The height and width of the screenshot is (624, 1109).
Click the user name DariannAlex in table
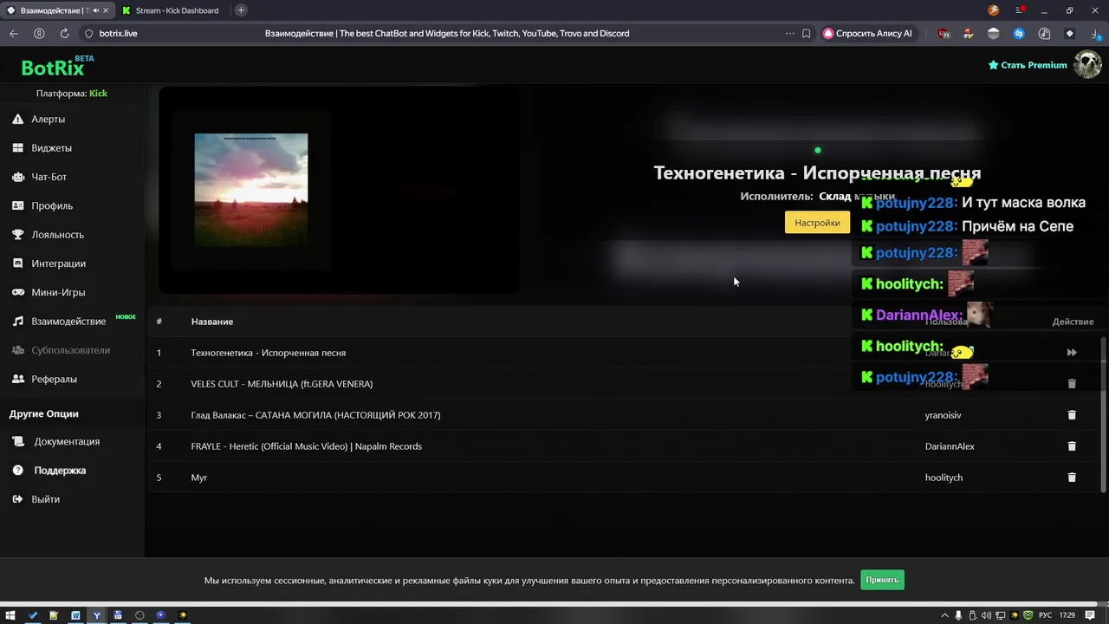[950, 446]
